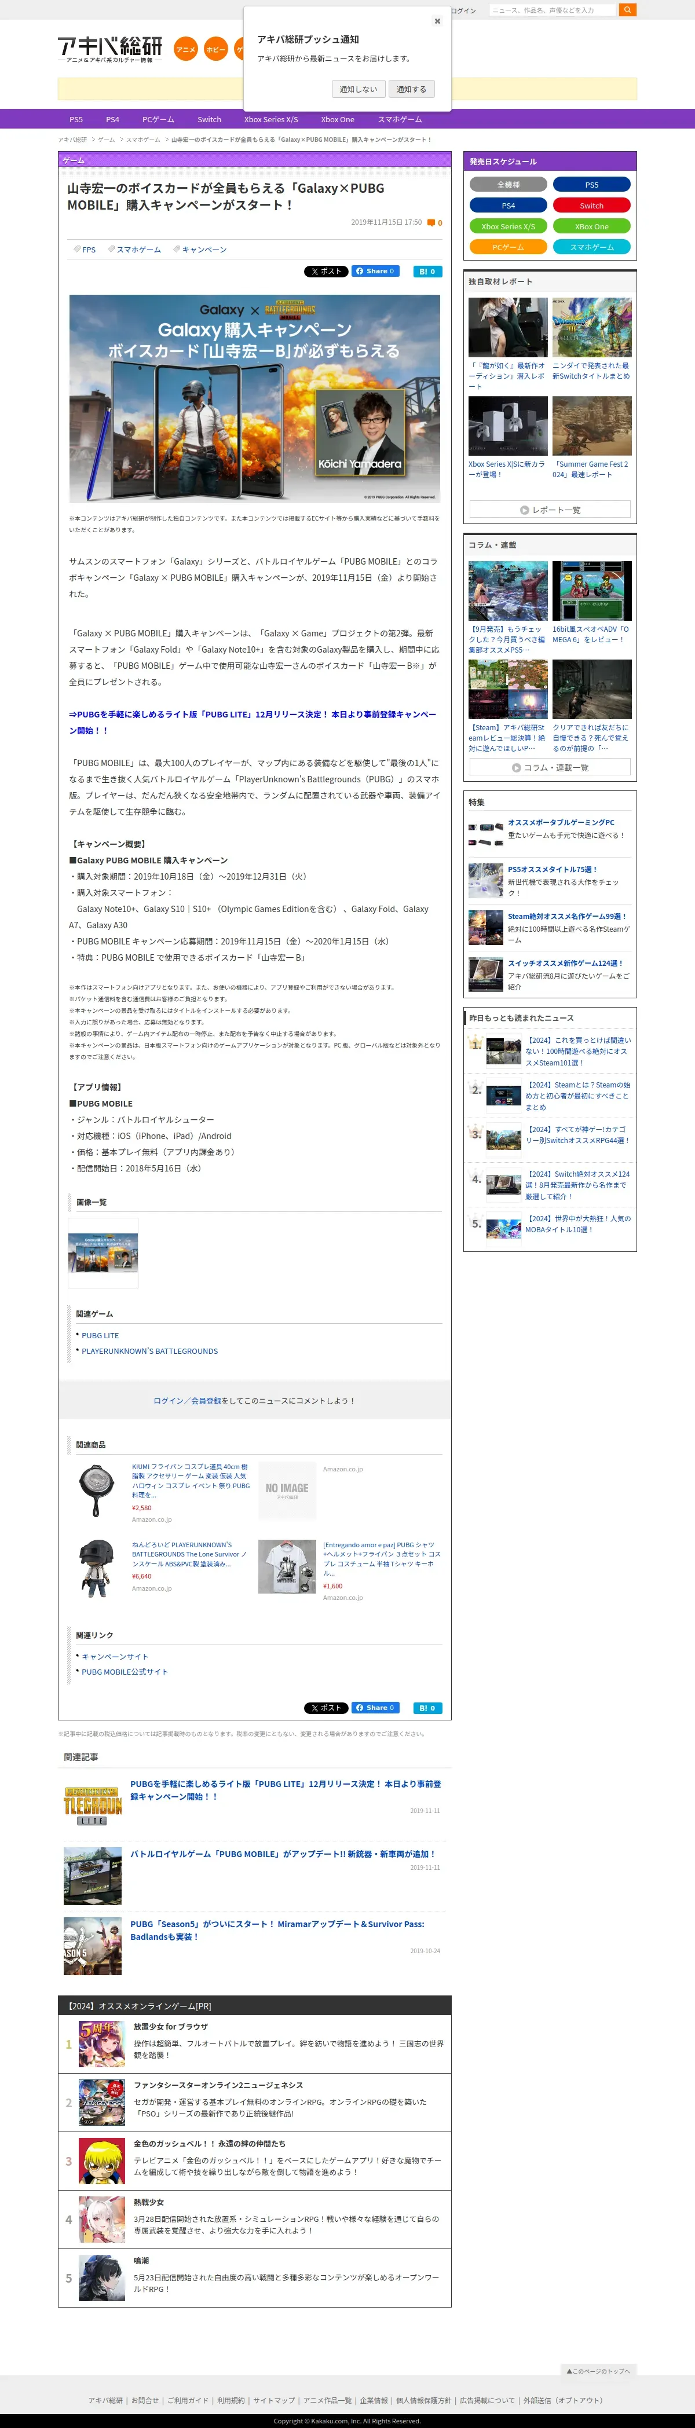Screen dimensions: 695x2428
Task: Click the 通知する button
Action: coord(411,89)
